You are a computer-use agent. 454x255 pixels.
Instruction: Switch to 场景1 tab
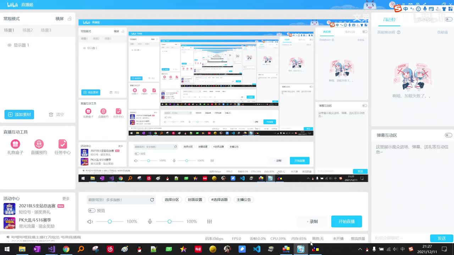[x=9, y=30]
